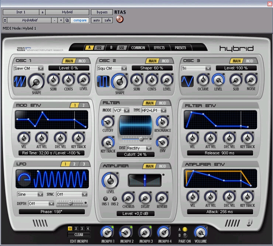
Task: Click the OSC 3 SUB knob
Action: pyautogui.click(x=236, y=80)
